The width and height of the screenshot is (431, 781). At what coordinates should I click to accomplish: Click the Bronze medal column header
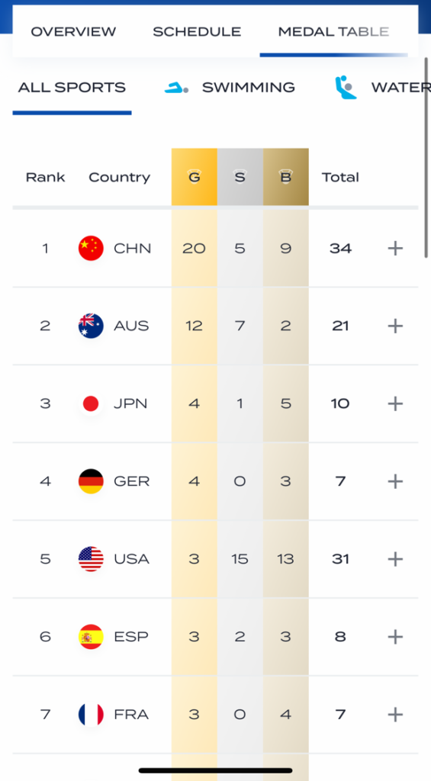click(x=286, y=177)
